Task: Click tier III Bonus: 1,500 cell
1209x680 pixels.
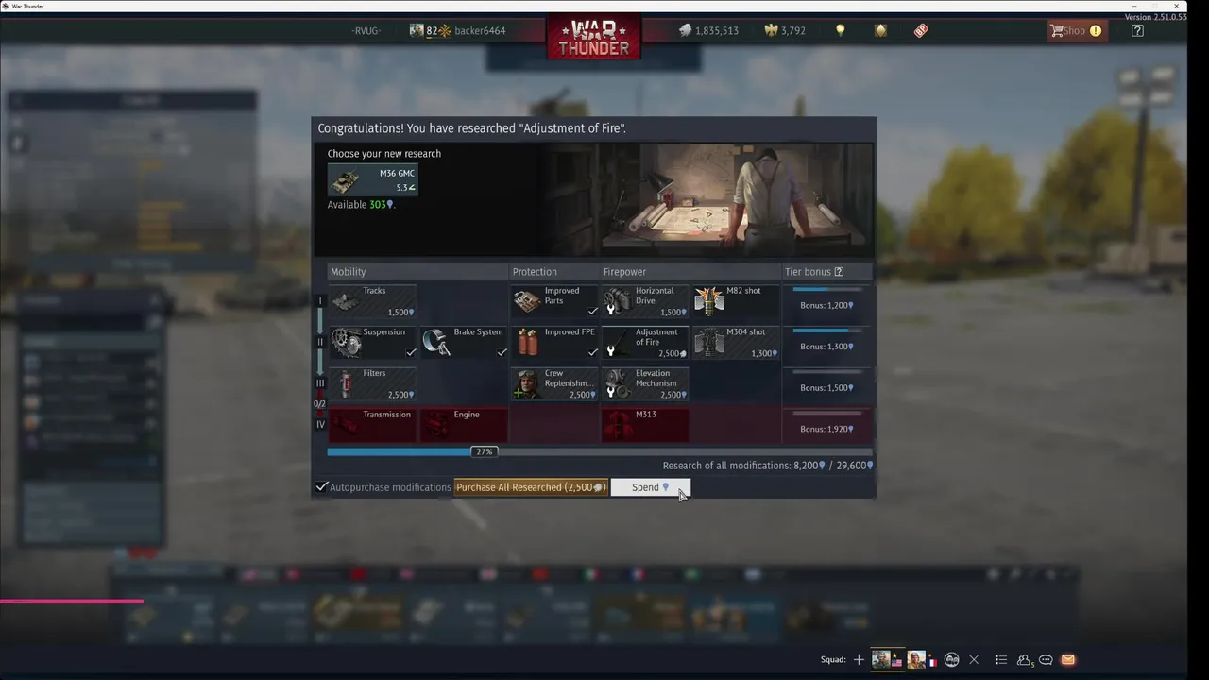Action: click(827, 384)
